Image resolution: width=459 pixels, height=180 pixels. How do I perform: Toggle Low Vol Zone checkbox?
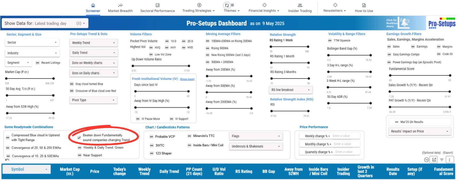(x=151, y=54)
